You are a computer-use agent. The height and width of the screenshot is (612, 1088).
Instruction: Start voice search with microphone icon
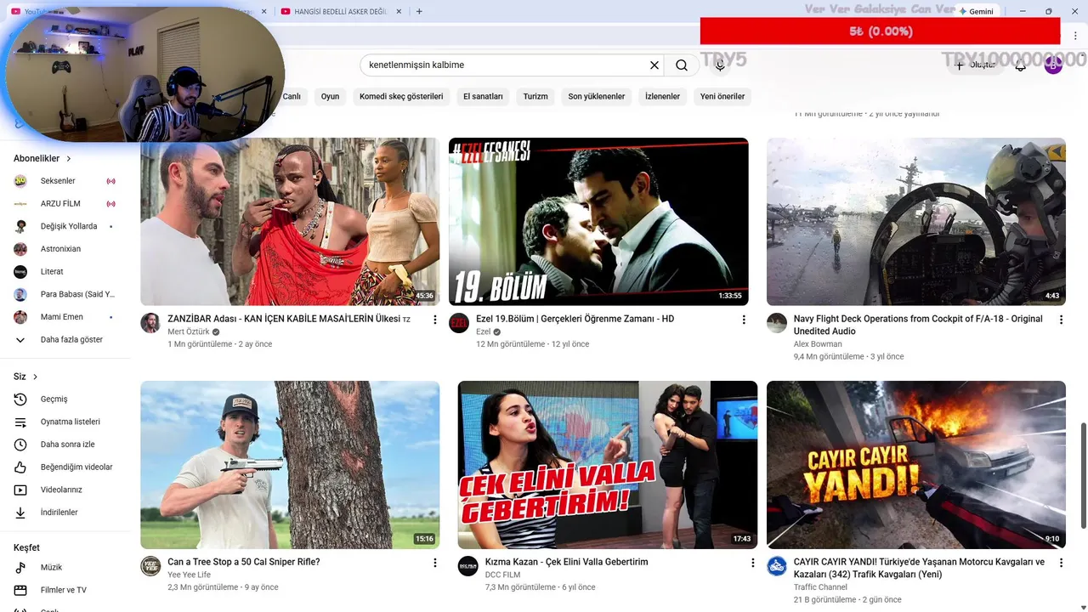(x=720, y=65)
